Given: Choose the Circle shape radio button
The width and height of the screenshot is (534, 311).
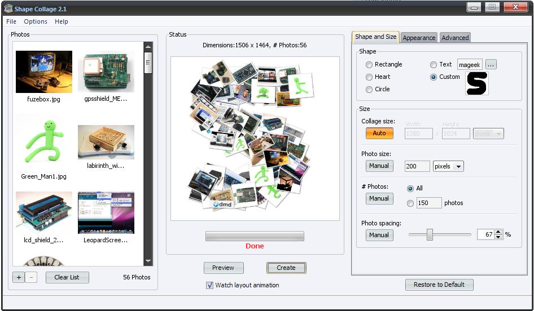Looking at the screenshot, I should tap(370, 90).
